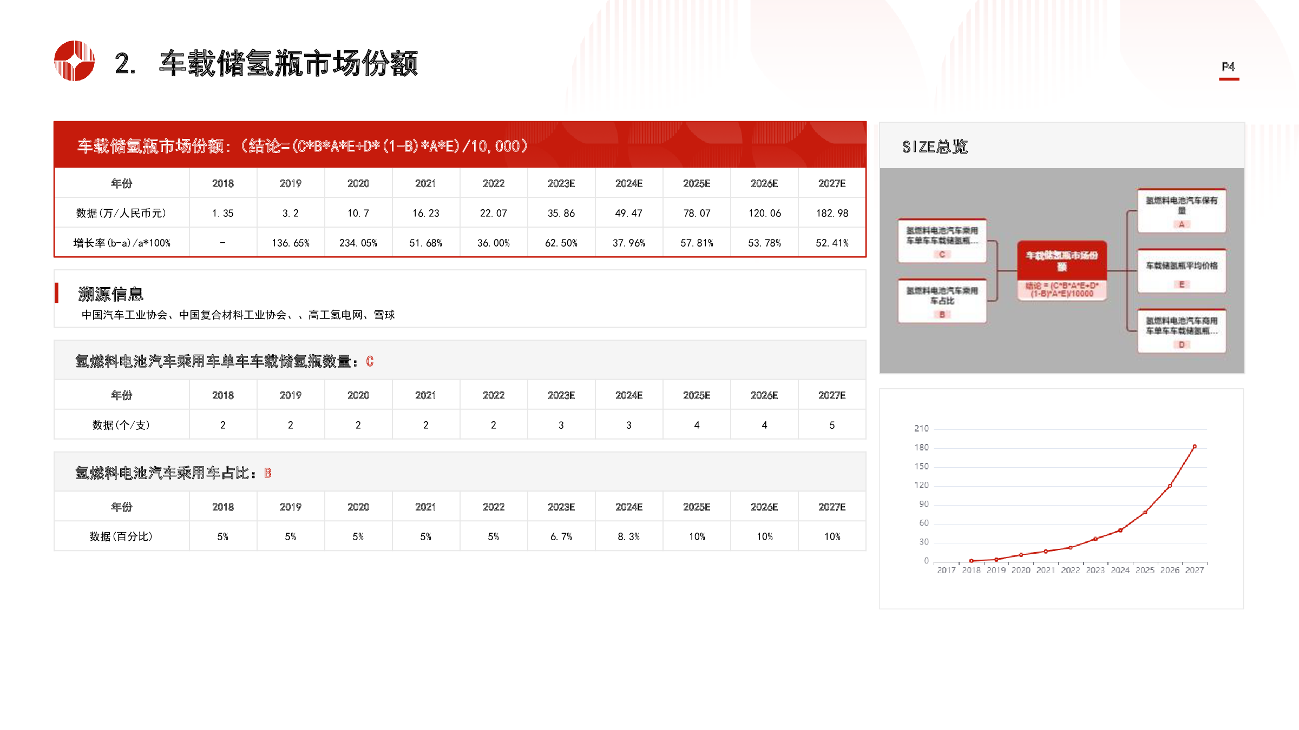Click the 2020 growth rate 234.05% cell
1299x730 pixels.
pos(358,243)
